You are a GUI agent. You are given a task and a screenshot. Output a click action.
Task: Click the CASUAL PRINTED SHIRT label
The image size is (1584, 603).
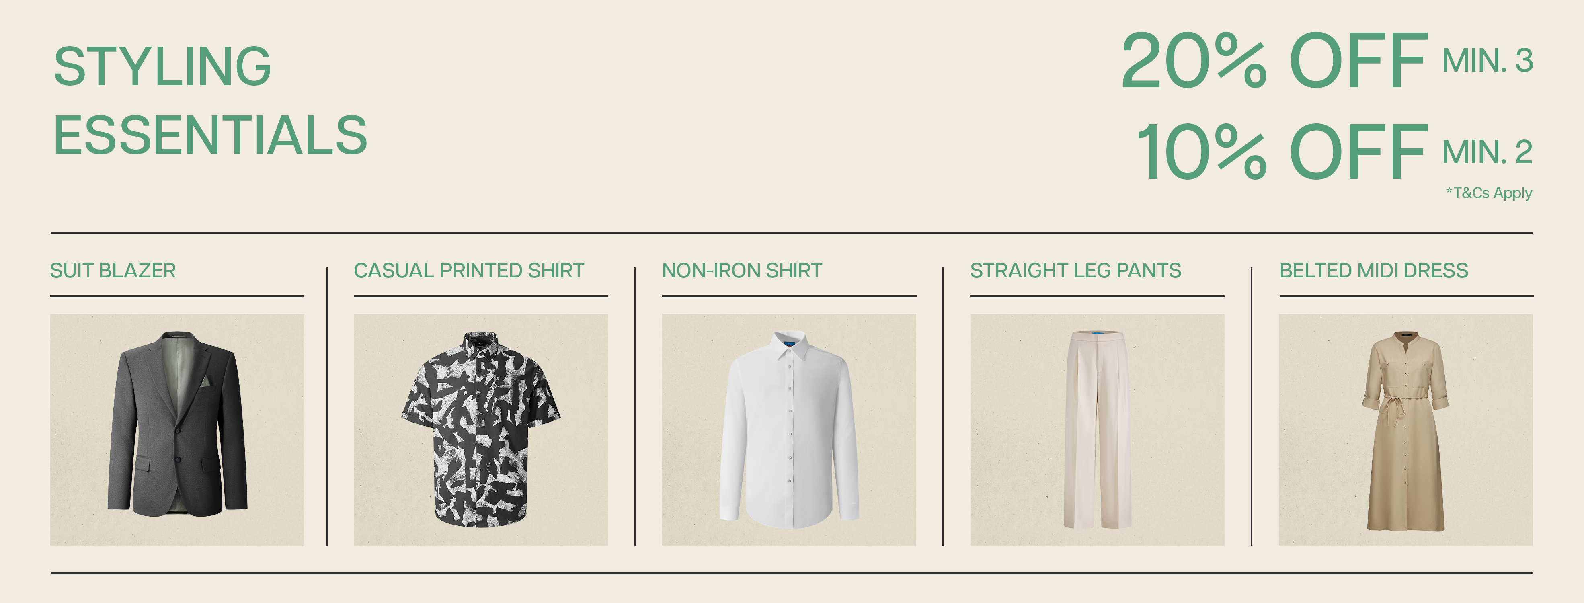pos(468,271)
